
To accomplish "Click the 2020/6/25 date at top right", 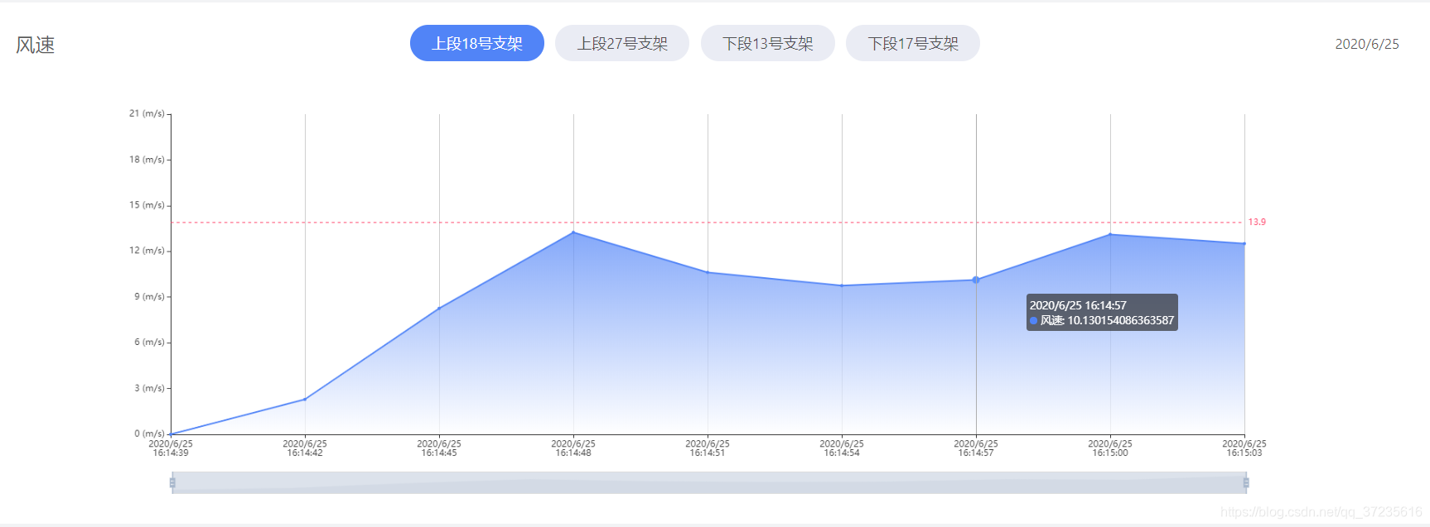I will click(x=1367, y=44).
